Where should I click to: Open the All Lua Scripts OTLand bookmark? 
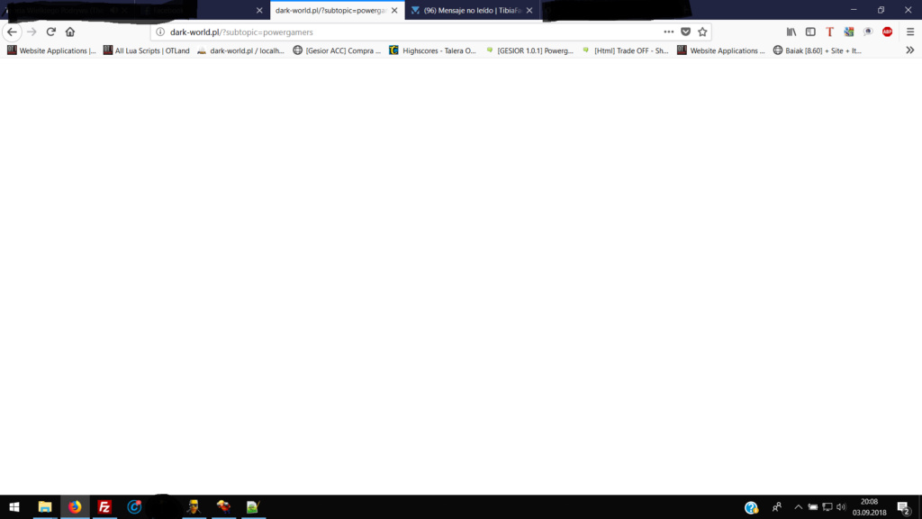tap(147, 50)
